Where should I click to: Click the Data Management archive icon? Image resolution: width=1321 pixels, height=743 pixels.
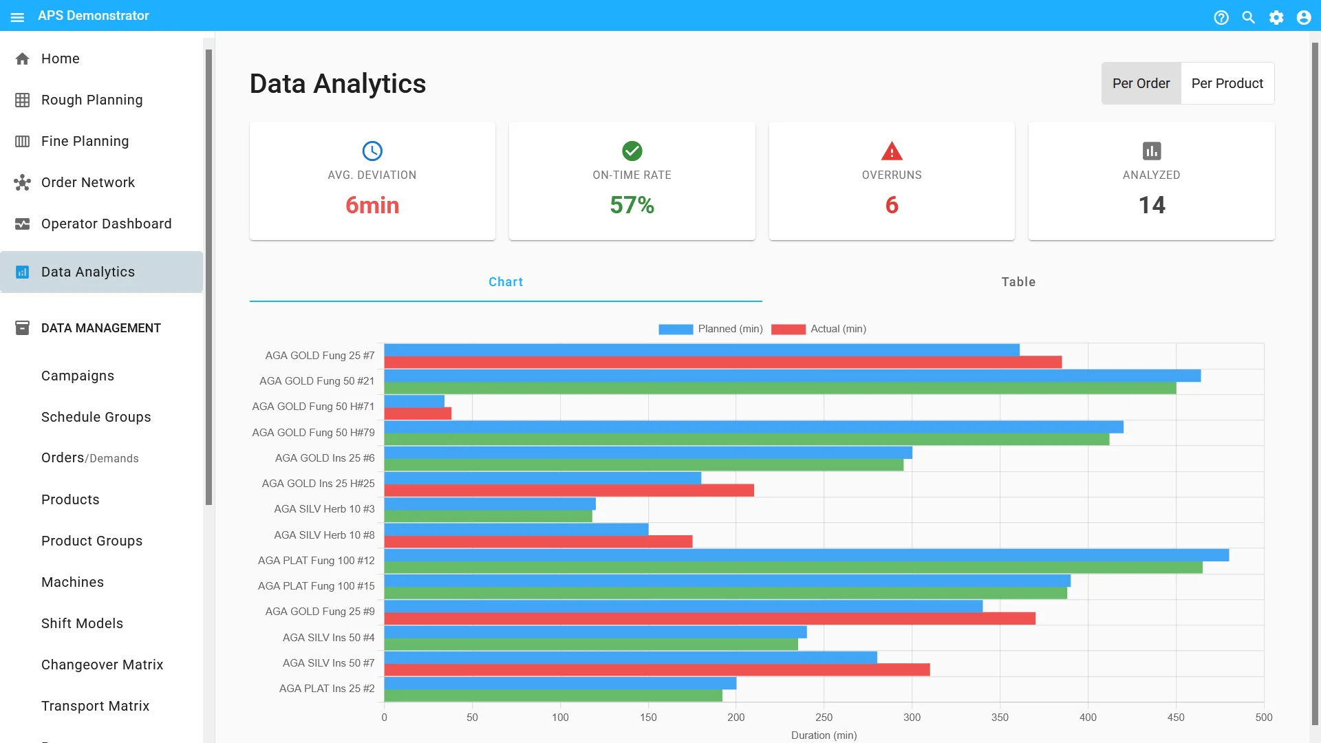[x=22, y=327]
